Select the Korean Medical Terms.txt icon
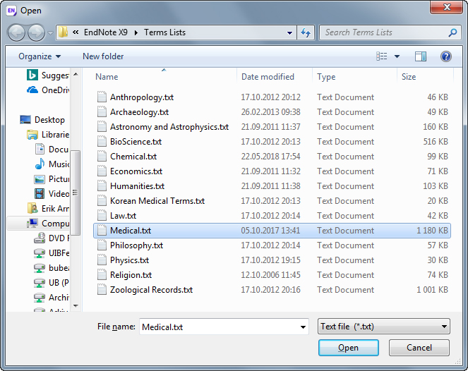Viewport: 468px width, 371px height. click(x=102, y=201)
